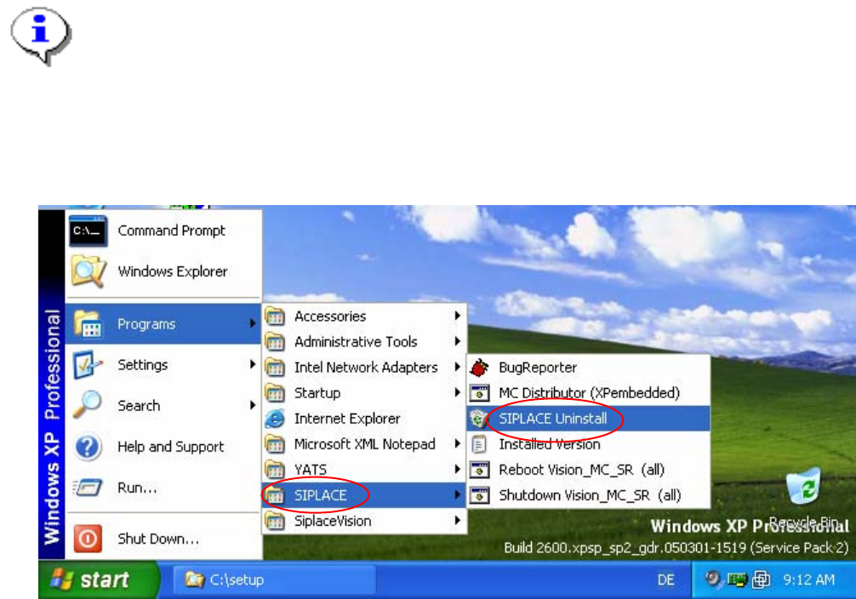Click the Intel Network Adapters folder icon
Screen dimensions: 856x599
coord(275,368)
